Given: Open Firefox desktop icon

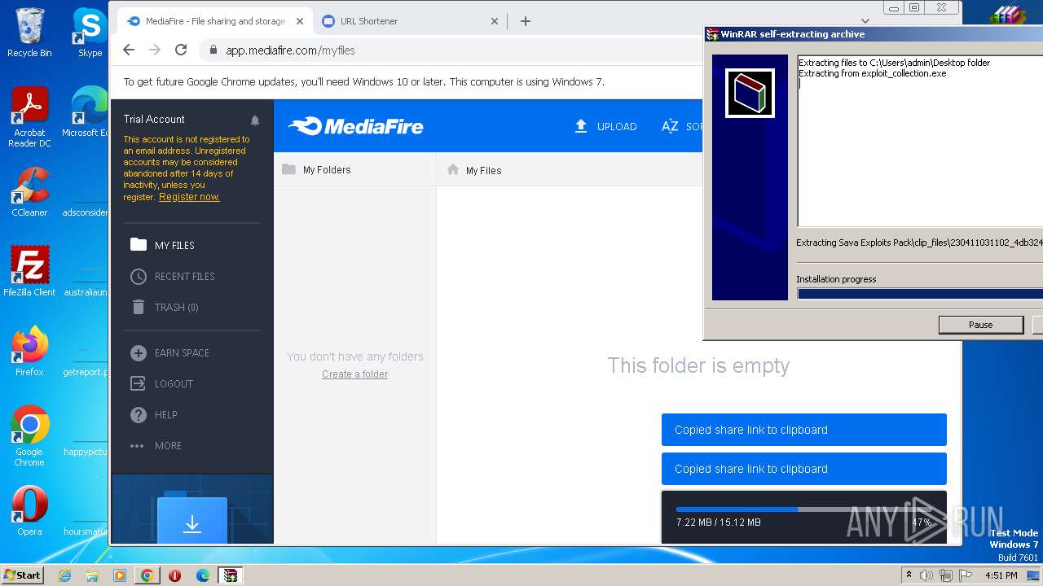Looking at the screenshot, I should tap(29, 352).
